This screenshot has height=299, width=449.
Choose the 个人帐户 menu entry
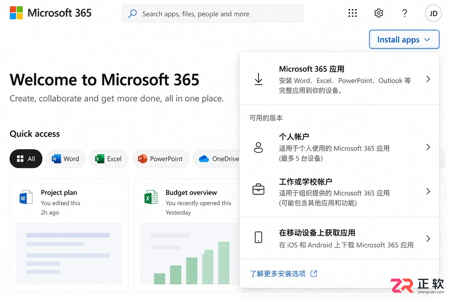tap(339, 147)
